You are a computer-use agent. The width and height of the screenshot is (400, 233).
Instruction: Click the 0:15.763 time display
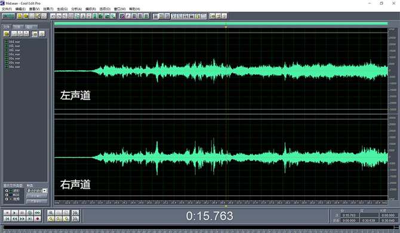click(x=210, y=216)
